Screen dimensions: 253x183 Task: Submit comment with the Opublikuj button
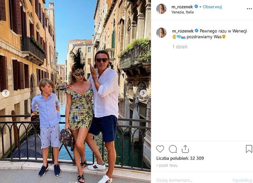242,180
